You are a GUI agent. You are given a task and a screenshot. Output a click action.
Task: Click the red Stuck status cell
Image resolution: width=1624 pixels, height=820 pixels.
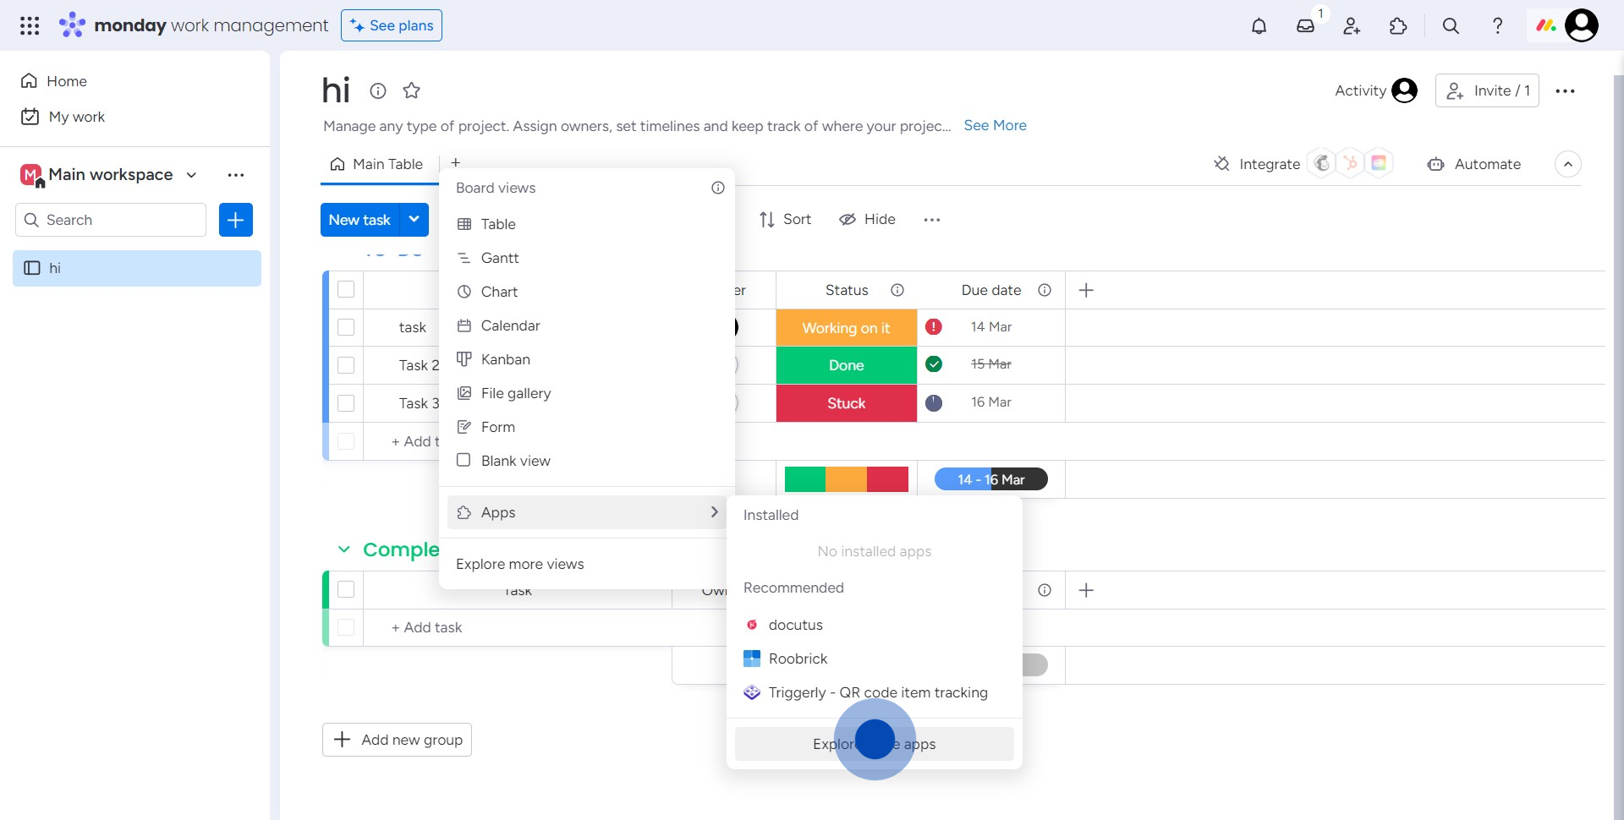pyautogui.click(x=846, y=403)
